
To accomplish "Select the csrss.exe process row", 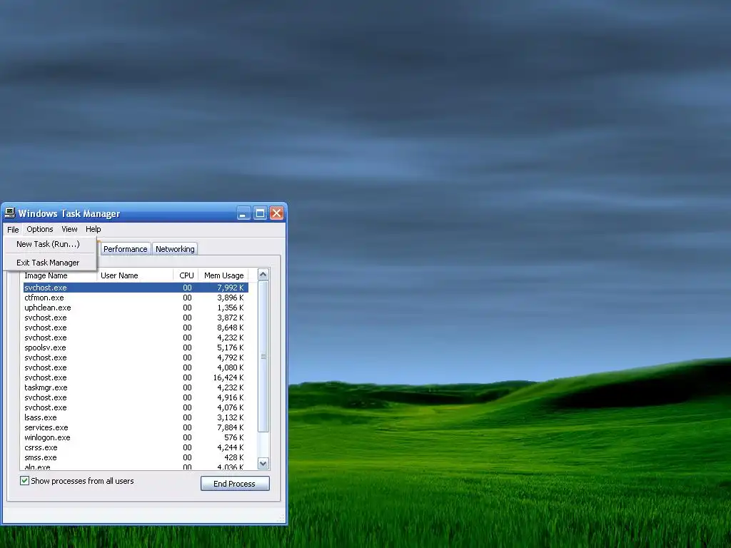I will [x=136, y=448].
